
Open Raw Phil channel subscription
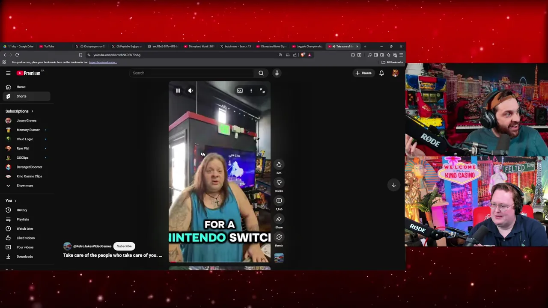pyautogui.click(x=26, y=148)
